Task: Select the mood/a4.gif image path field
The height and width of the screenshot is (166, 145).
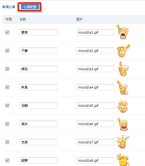Action: 95,87
